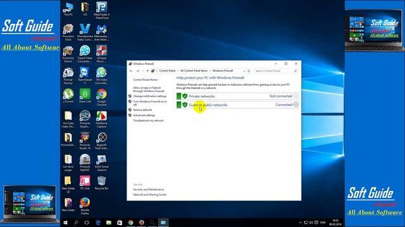Screen dimensions: 405x227
Task: Click Windows Firewall breadcrumb segment
Action: coord(223,71)
